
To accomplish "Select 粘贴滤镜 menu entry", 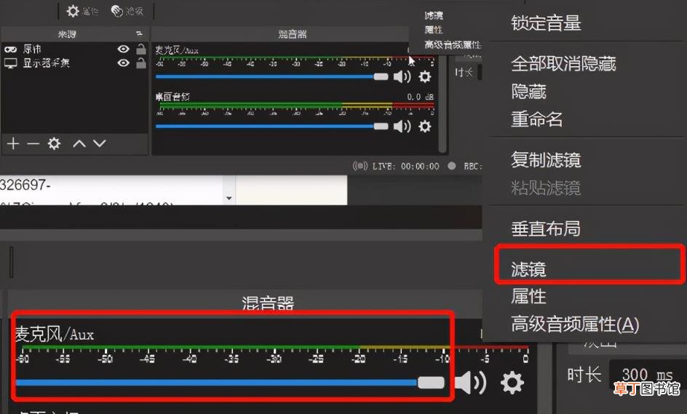I will tap(546, 188).
